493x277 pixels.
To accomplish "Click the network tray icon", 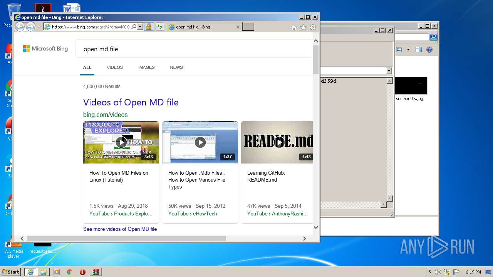I will [448, 272].
